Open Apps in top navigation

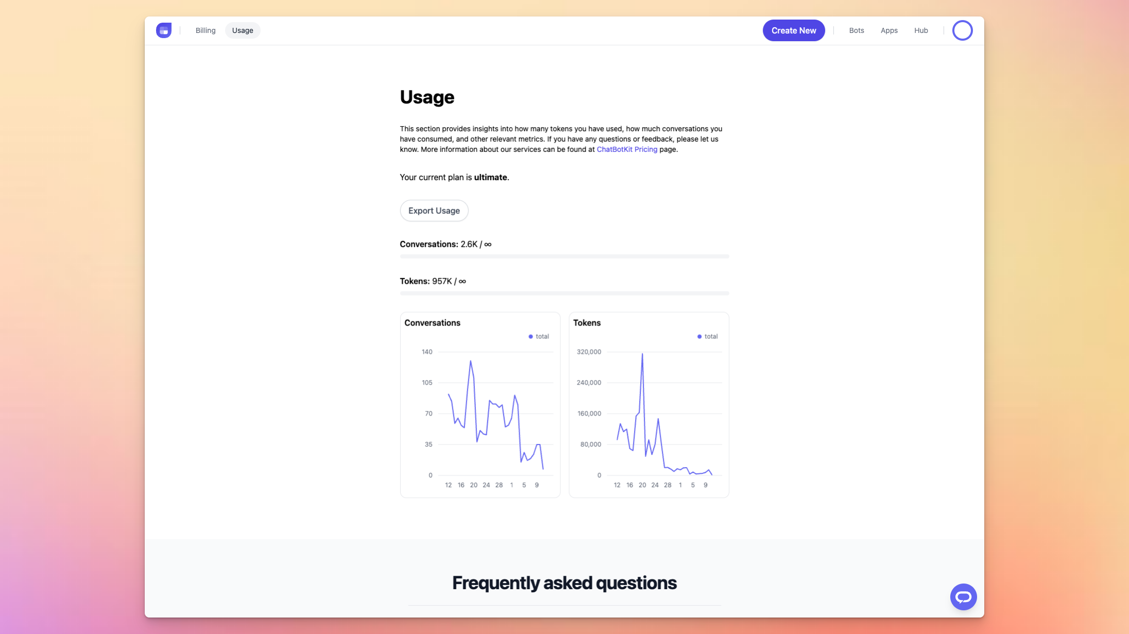[889, 30]
